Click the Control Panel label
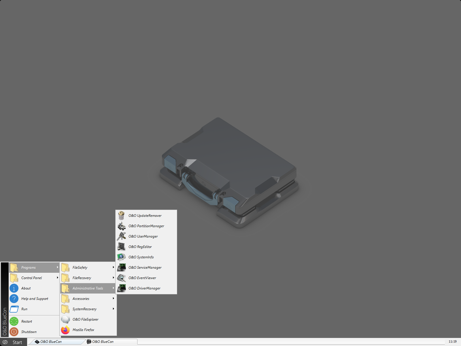The image size is (461, 346). 32,278
